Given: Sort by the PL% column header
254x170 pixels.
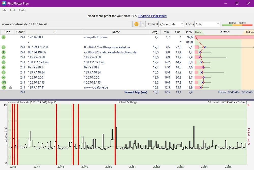Looking at the screenshot, I should pyautogui.click(x=189, y=32).
